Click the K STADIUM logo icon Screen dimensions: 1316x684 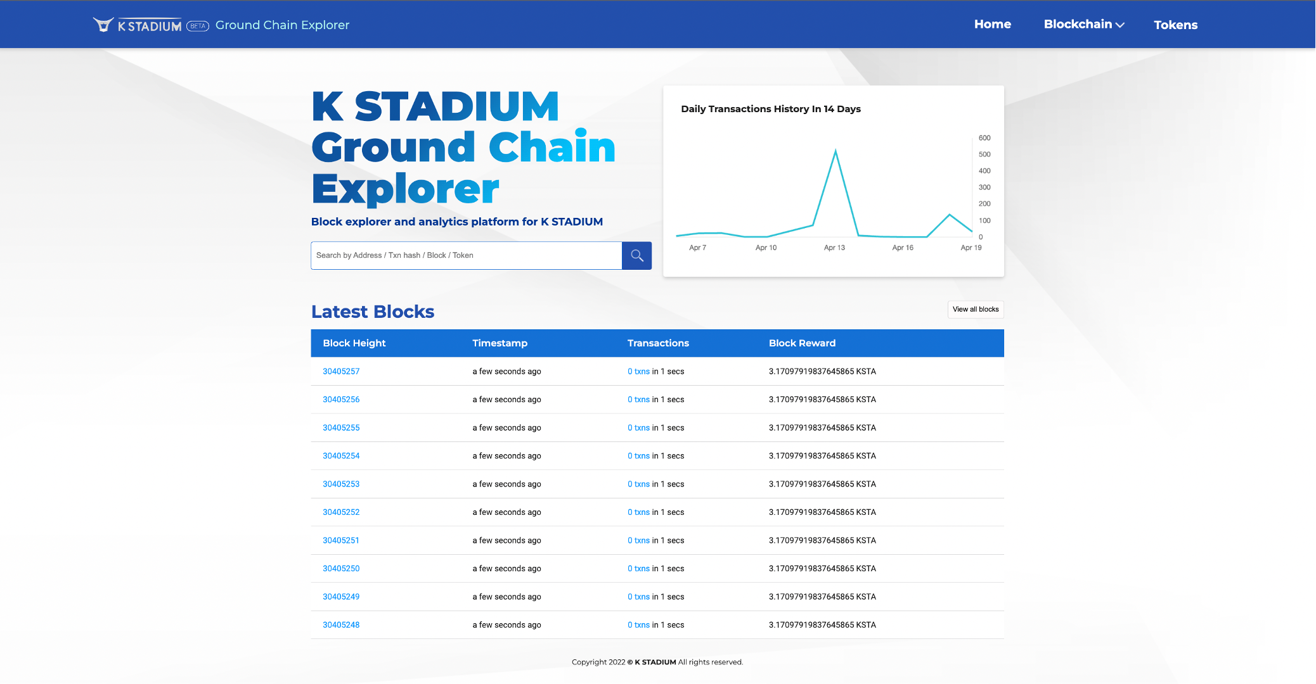103,25
